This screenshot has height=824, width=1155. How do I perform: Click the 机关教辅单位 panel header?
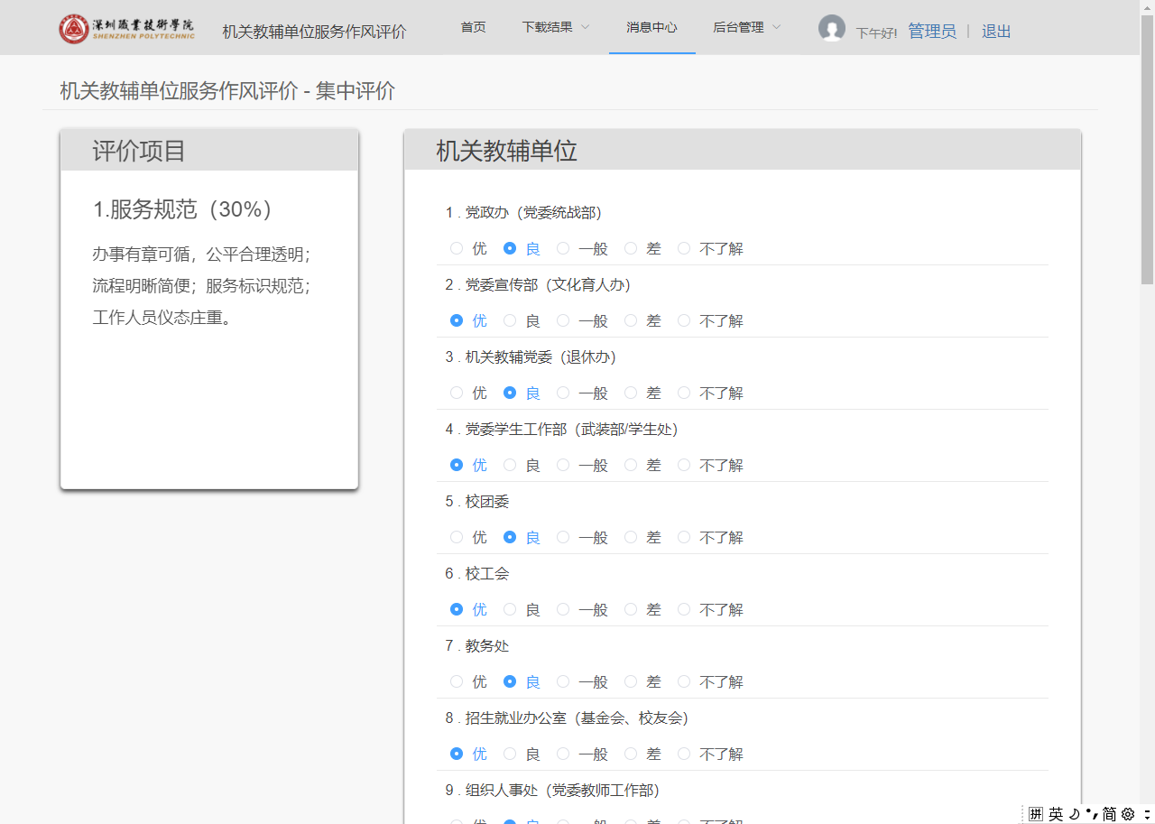742,151
